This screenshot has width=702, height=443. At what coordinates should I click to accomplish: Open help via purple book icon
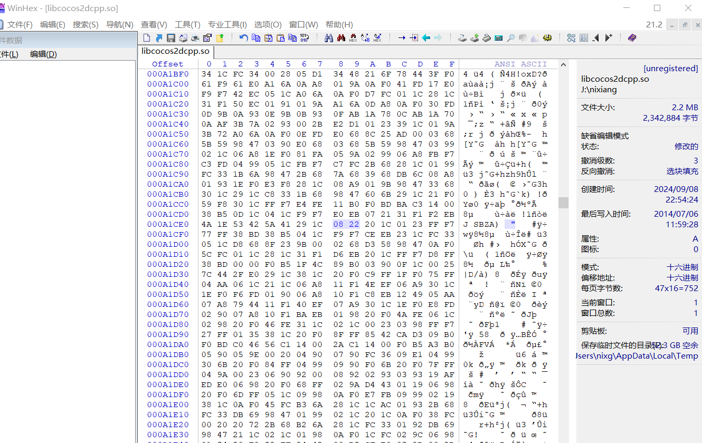pyautogui.click(x=632, y=38)
